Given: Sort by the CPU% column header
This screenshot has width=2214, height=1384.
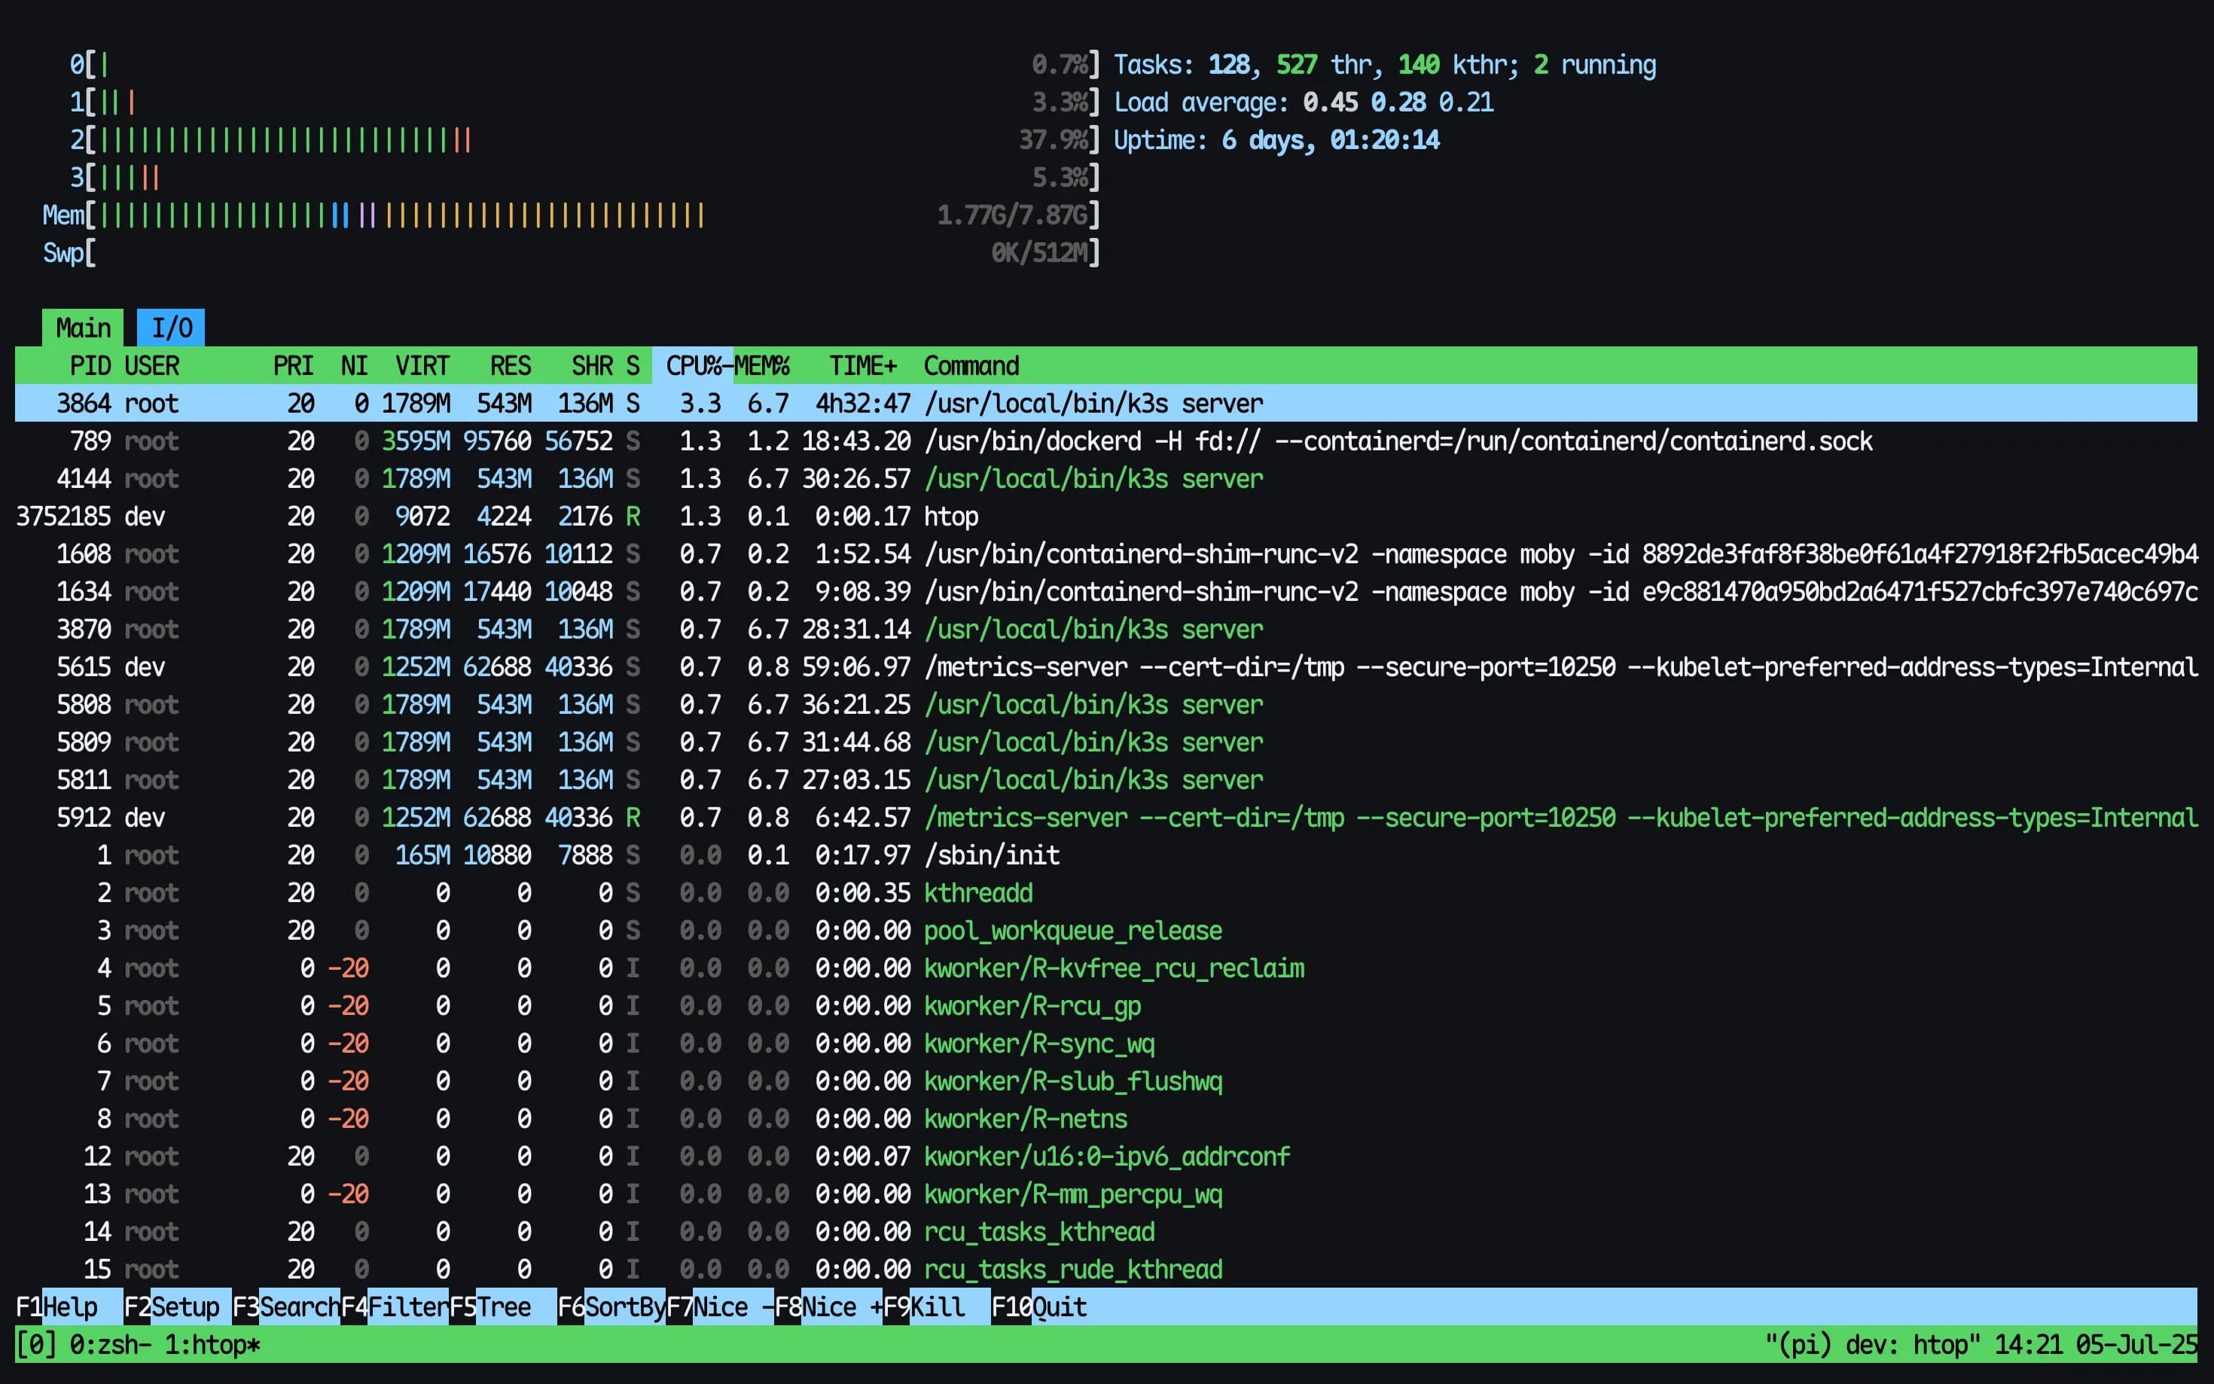Looking at the screenshot, I should click(693, 366).
